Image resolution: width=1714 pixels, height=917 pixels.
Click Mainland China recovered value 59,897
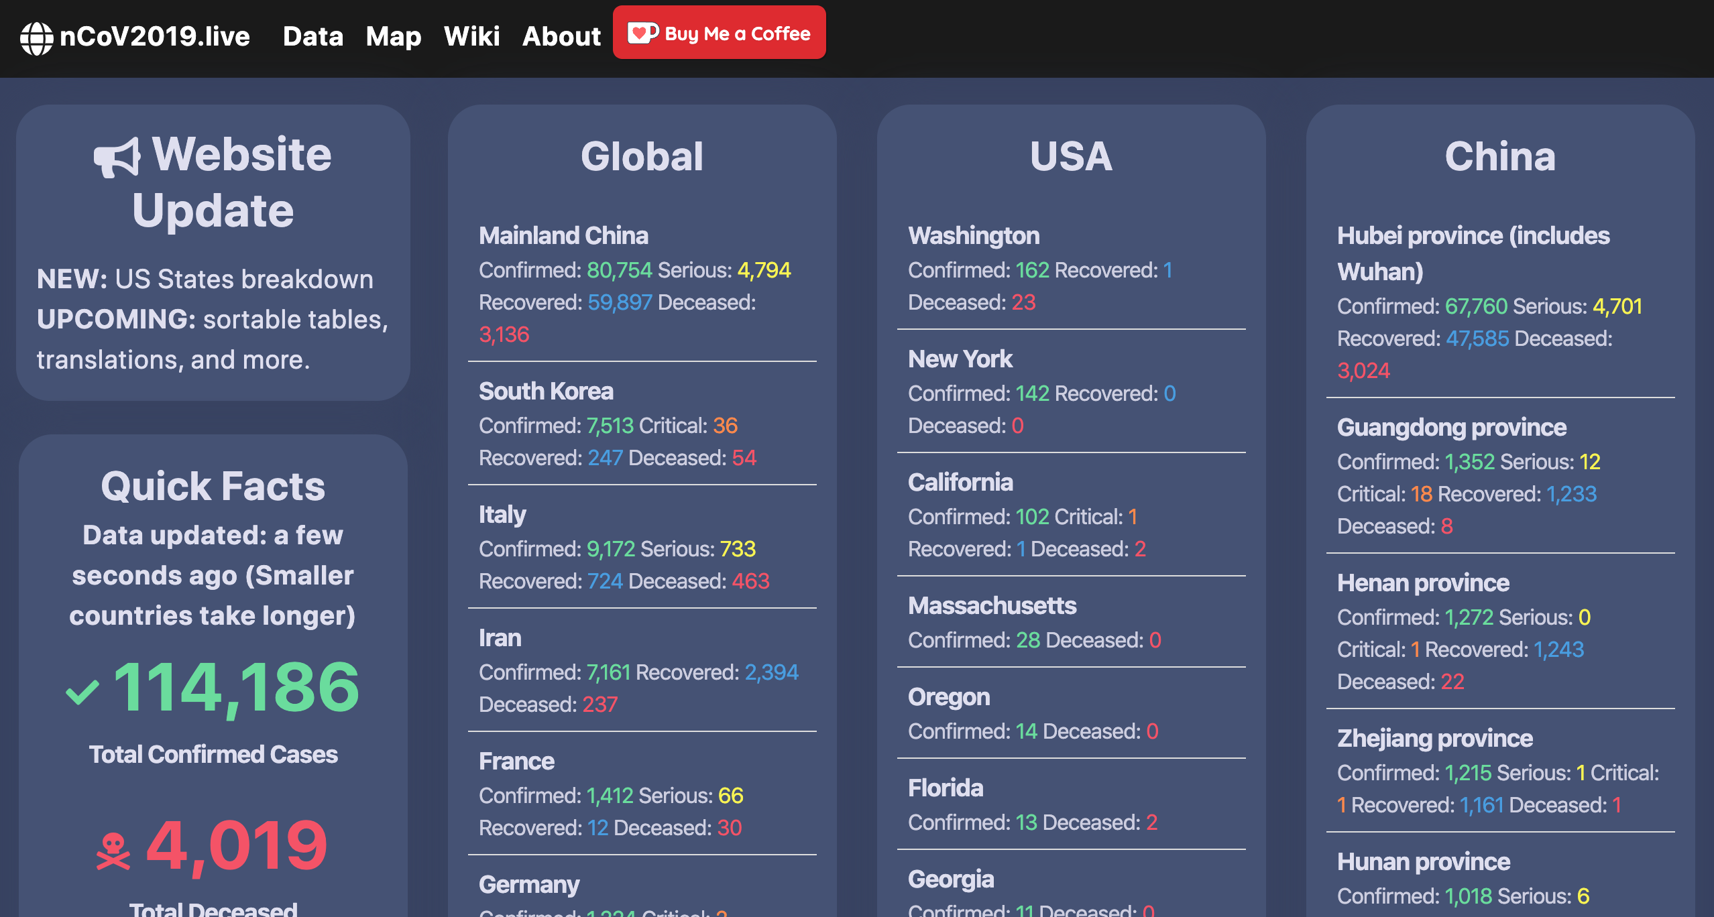point(620,302)
